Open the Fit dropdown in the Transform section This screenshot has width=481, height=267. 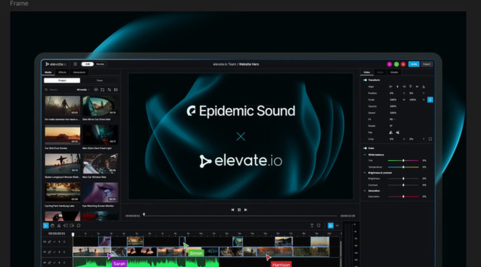point(392,119)
